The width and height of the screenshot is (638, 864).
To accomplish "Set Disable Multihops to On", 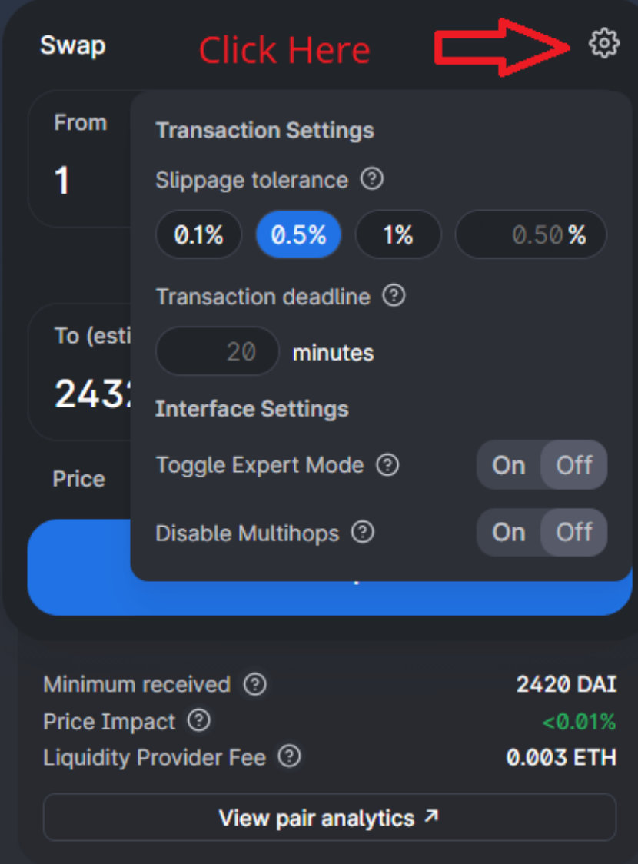I will click(508, 532).
